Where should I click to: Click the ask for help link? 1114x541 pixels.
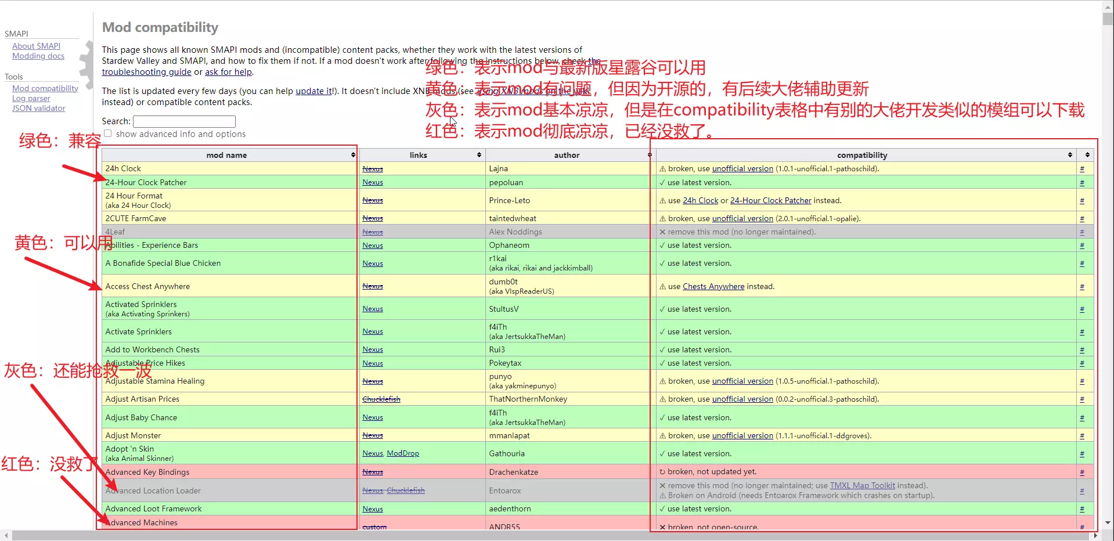coord(228,72)
